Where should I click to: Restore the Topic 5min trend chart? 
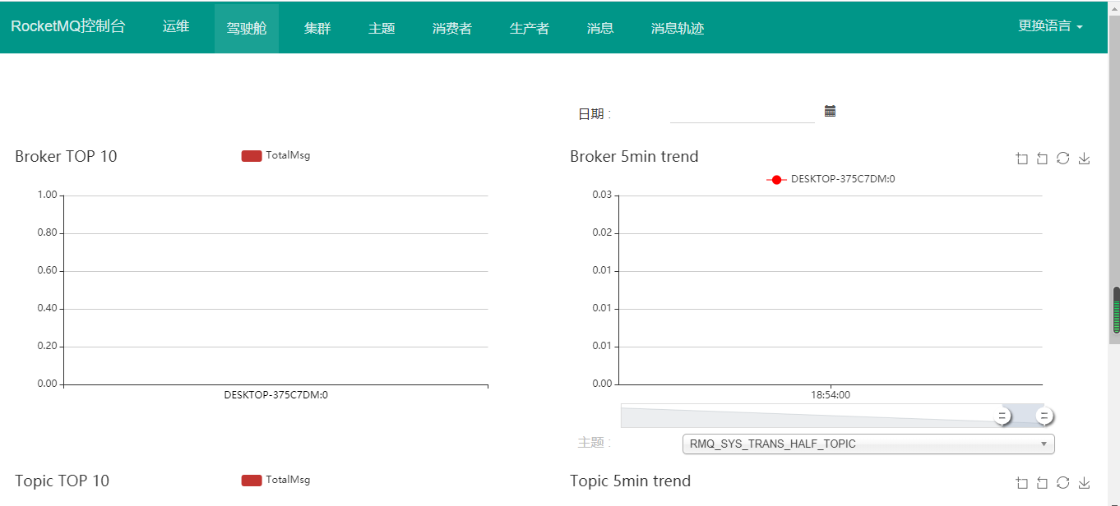click(x=1062, y=483)
